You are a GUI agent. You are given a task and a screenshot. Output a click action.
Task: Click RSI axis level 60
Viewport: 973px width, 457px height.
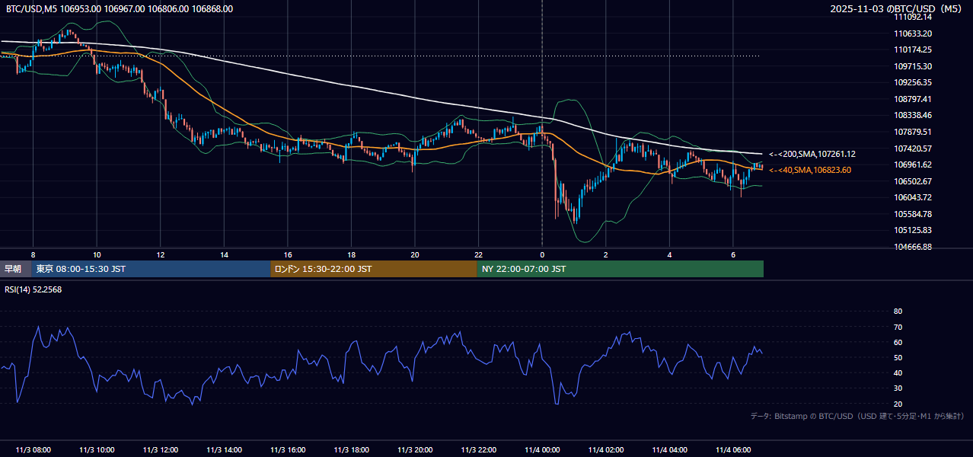pos(898,342)
